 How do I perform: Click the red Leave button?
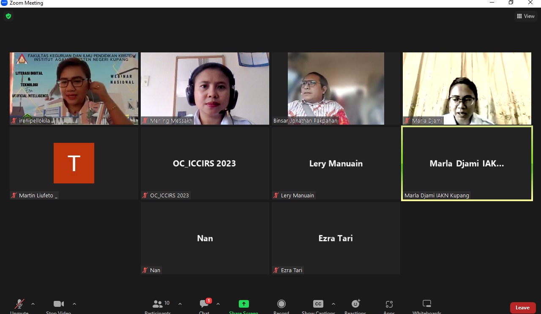[x=522, y=308]
